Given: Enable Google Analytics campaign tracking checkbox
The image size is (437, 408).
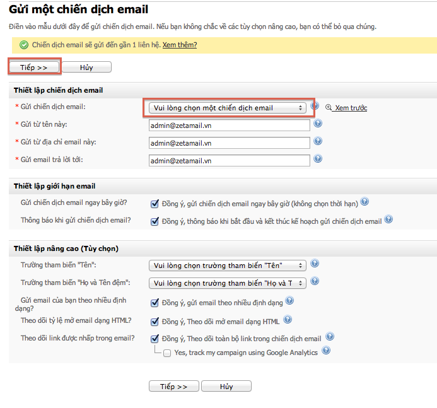Looking at the screenshot, I should pyautogui.click(x=167, y=353).
